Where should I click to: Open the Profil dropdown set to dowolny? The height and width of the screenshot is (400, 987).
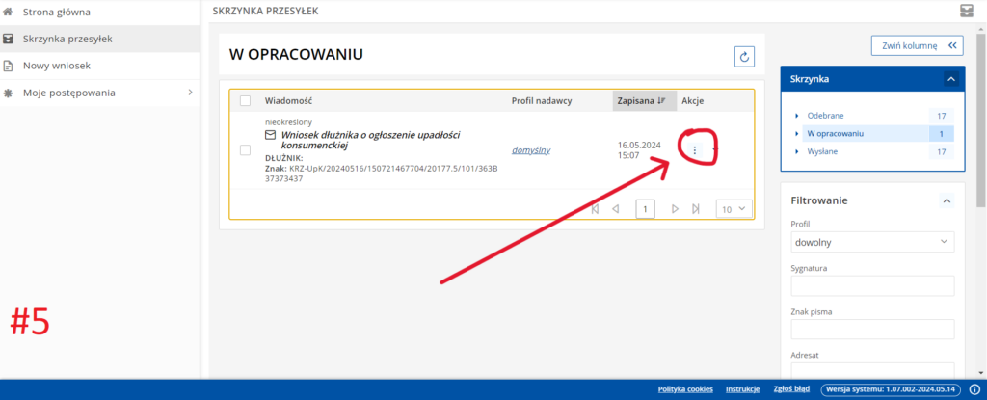871,243
